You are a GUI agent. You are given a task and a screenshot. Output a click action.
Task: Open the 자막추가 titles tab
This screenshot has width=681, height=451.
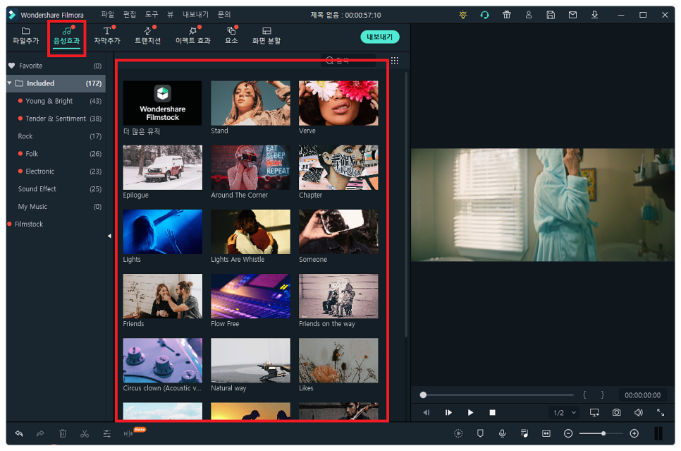coord(107,36)
